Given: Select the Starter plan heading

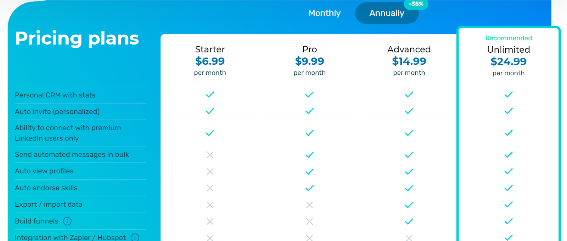Looking at the screenshot, I should click(x=210, y=49).
